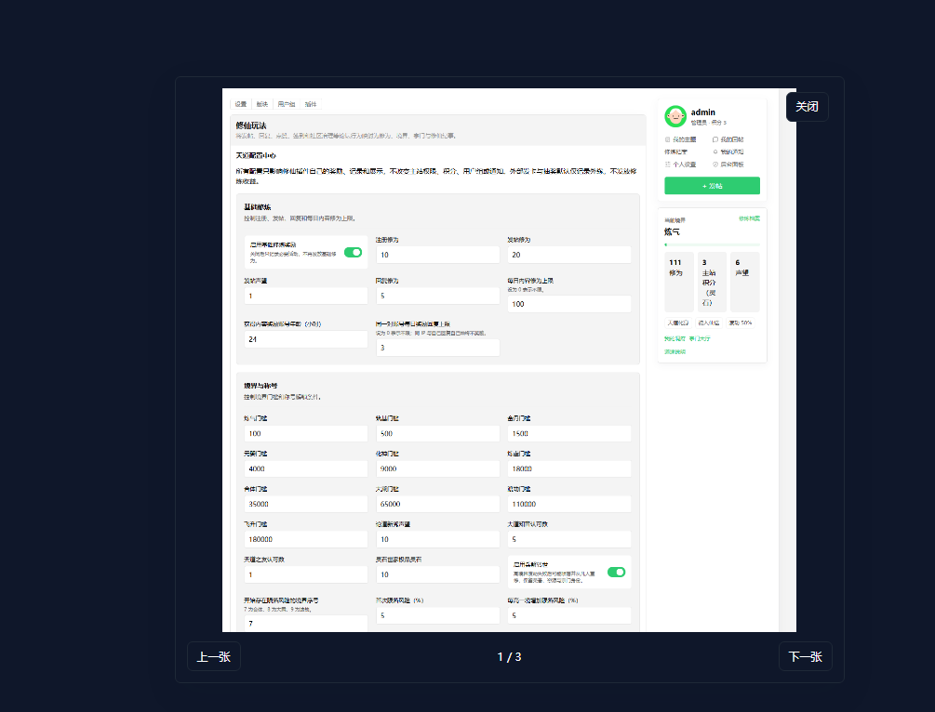This screenshot has height=712, width=935.
Task: Click the 发帖修为 field showing 20
Action: 568,255
